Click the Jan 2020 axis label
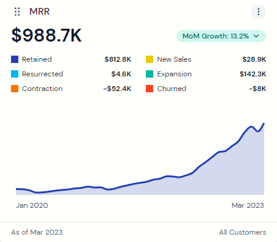 coord(32,205)
